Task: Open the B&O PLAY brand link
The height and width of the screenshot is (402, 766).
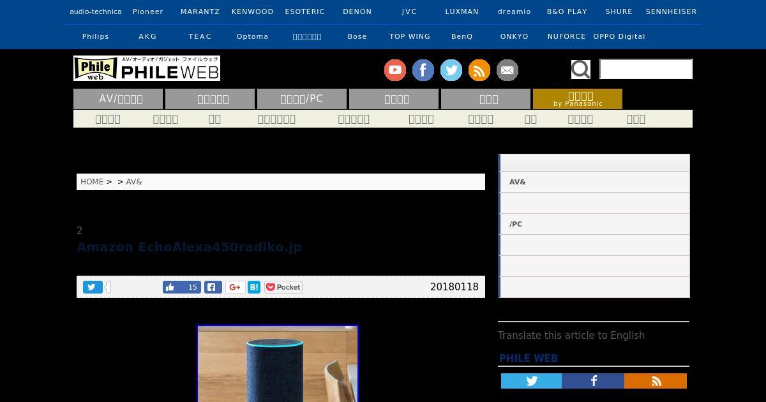Action: [x=567, y=11]
